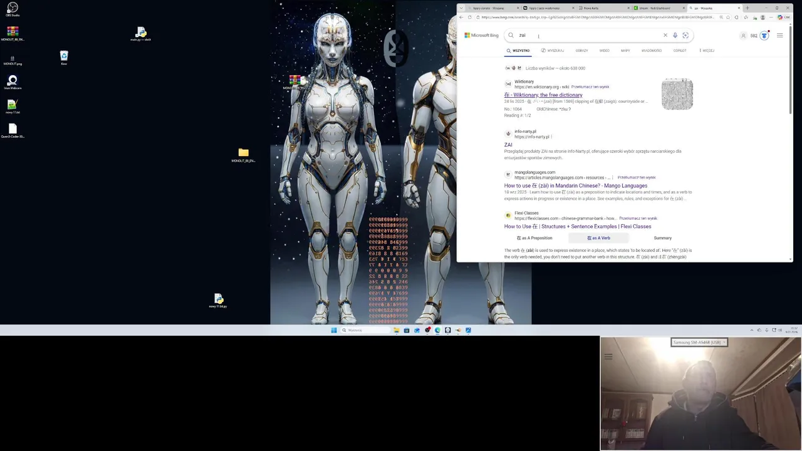Open the Recycle Bin (Kosz) icon
Screen dimensions: 802x451
(x=64, y=58)
